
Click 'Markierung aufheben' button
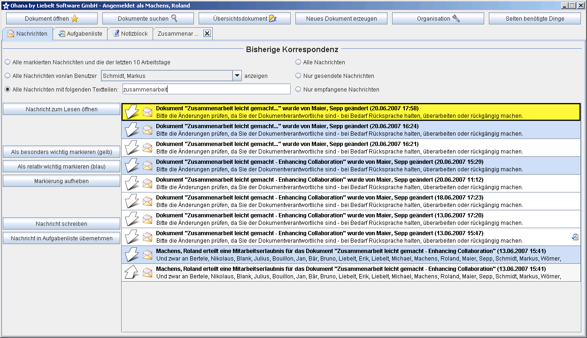62,181
